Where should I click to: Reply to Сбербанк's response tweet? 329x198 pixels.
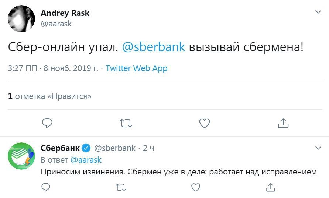tap(45, 187)
